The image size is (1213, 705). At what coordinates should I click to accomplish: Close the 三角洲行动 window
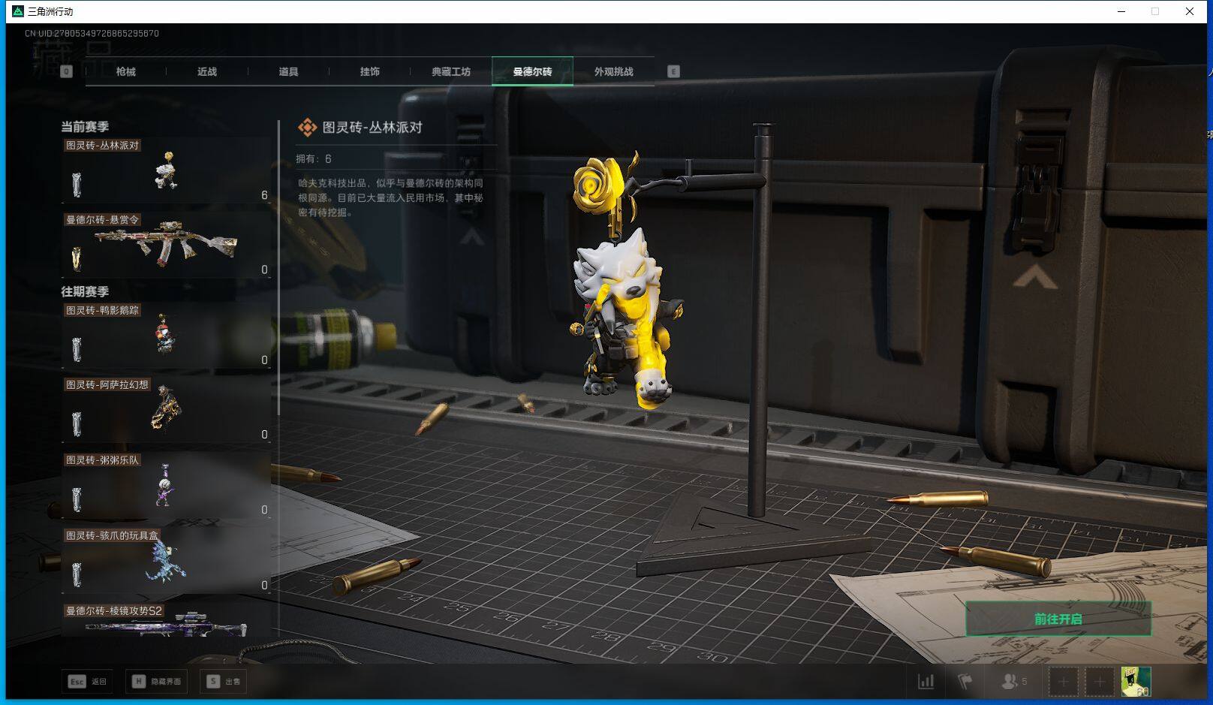pos(1190,11)
